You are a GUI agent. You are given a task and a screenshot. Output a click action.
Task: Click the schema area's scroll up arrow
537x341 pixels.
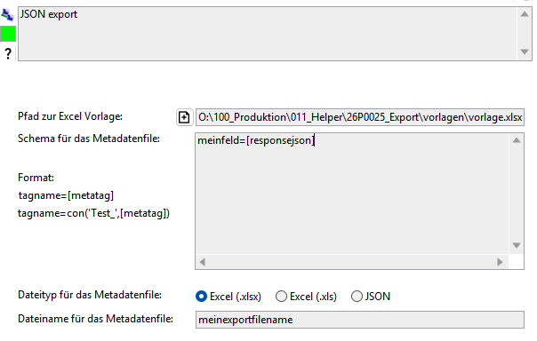[517, 140]
